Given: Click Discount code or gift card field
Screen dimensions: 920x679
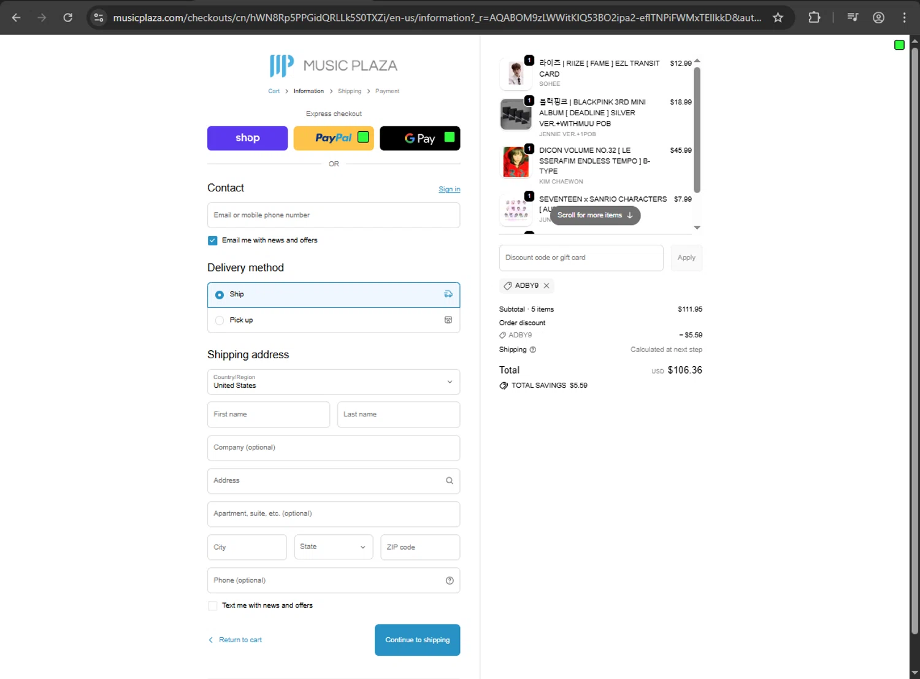Looking at the screenshot, I should pyautogui.click(x=581, y=258).
